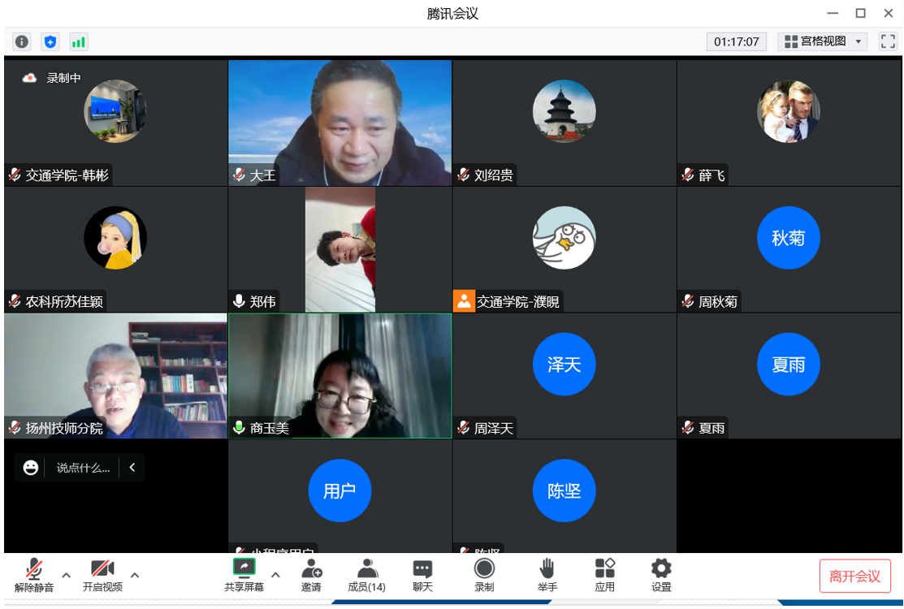Screen dimensions: 904x609
Task: Expand audio options arrow next to 解除静音
Action: [x=67, y=575]
